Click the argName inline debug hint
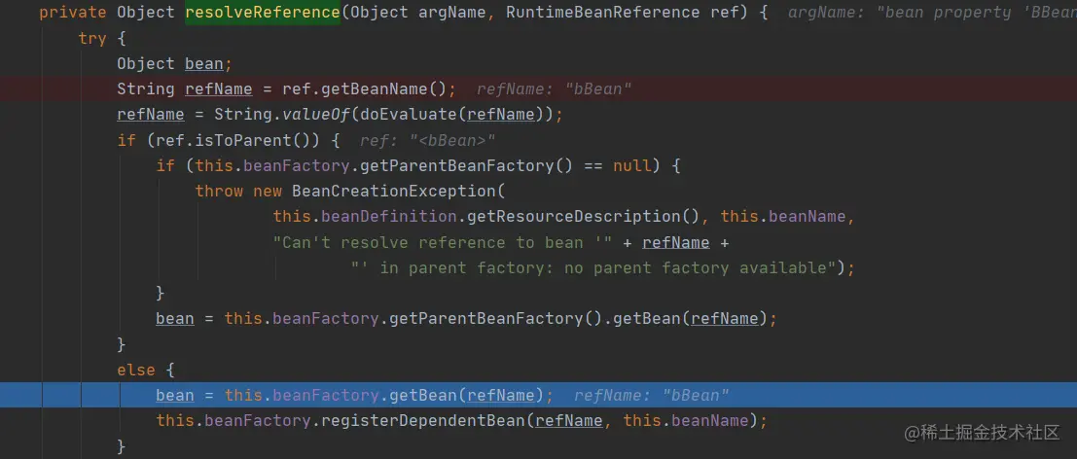The width and height of the screenshot is (1077, 459). pyautogui.click(x=932, y=13)
